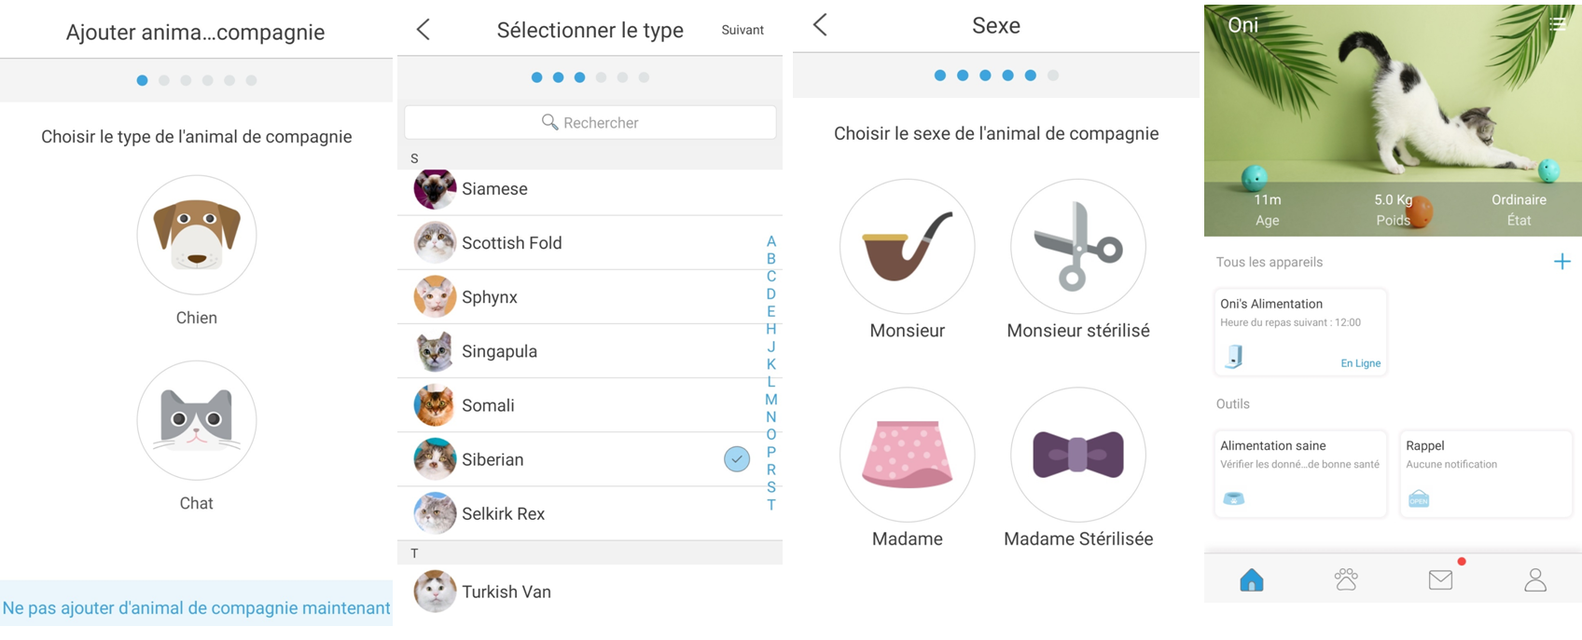The height and width of the screenshot is (640, 1582).
Task: Open the messages envelope tab
Action: (x=1440, y=580)
